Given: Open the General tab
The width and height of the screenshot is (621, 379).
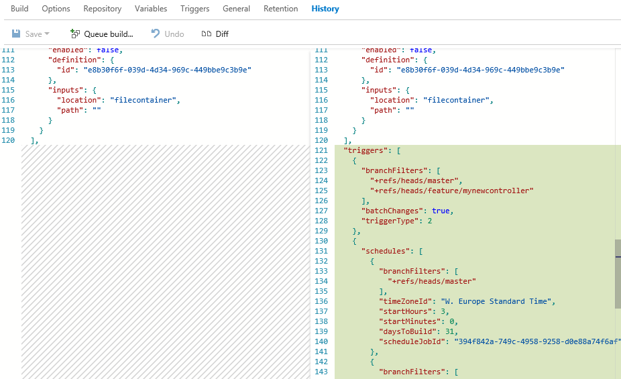Looking at the screenshot, I should coord(236,9).
